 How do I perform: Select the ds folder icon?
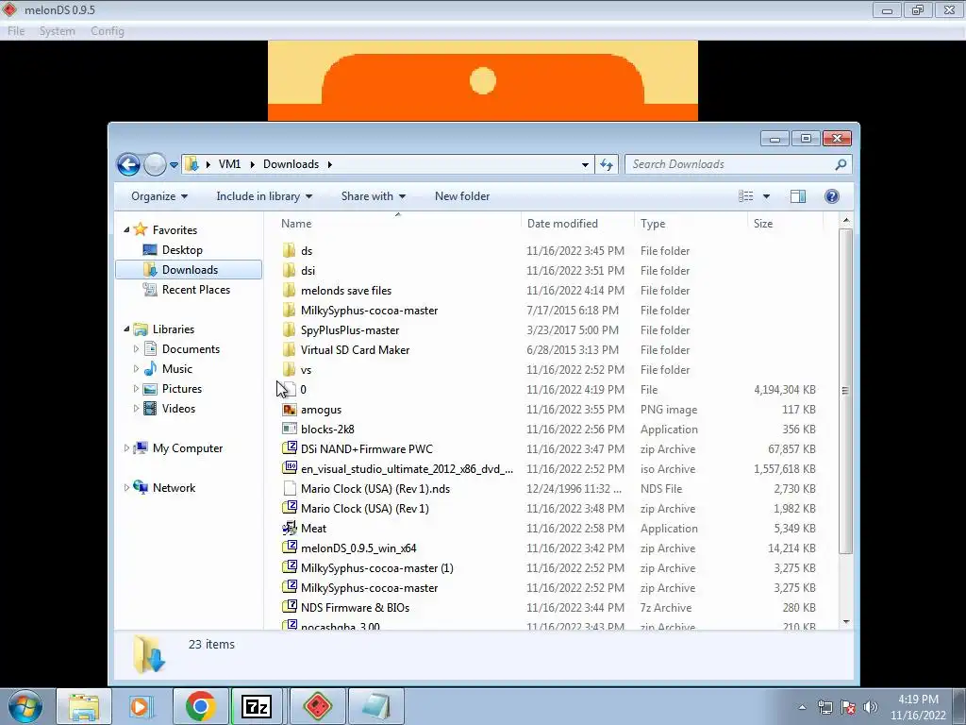pos(289,250)
